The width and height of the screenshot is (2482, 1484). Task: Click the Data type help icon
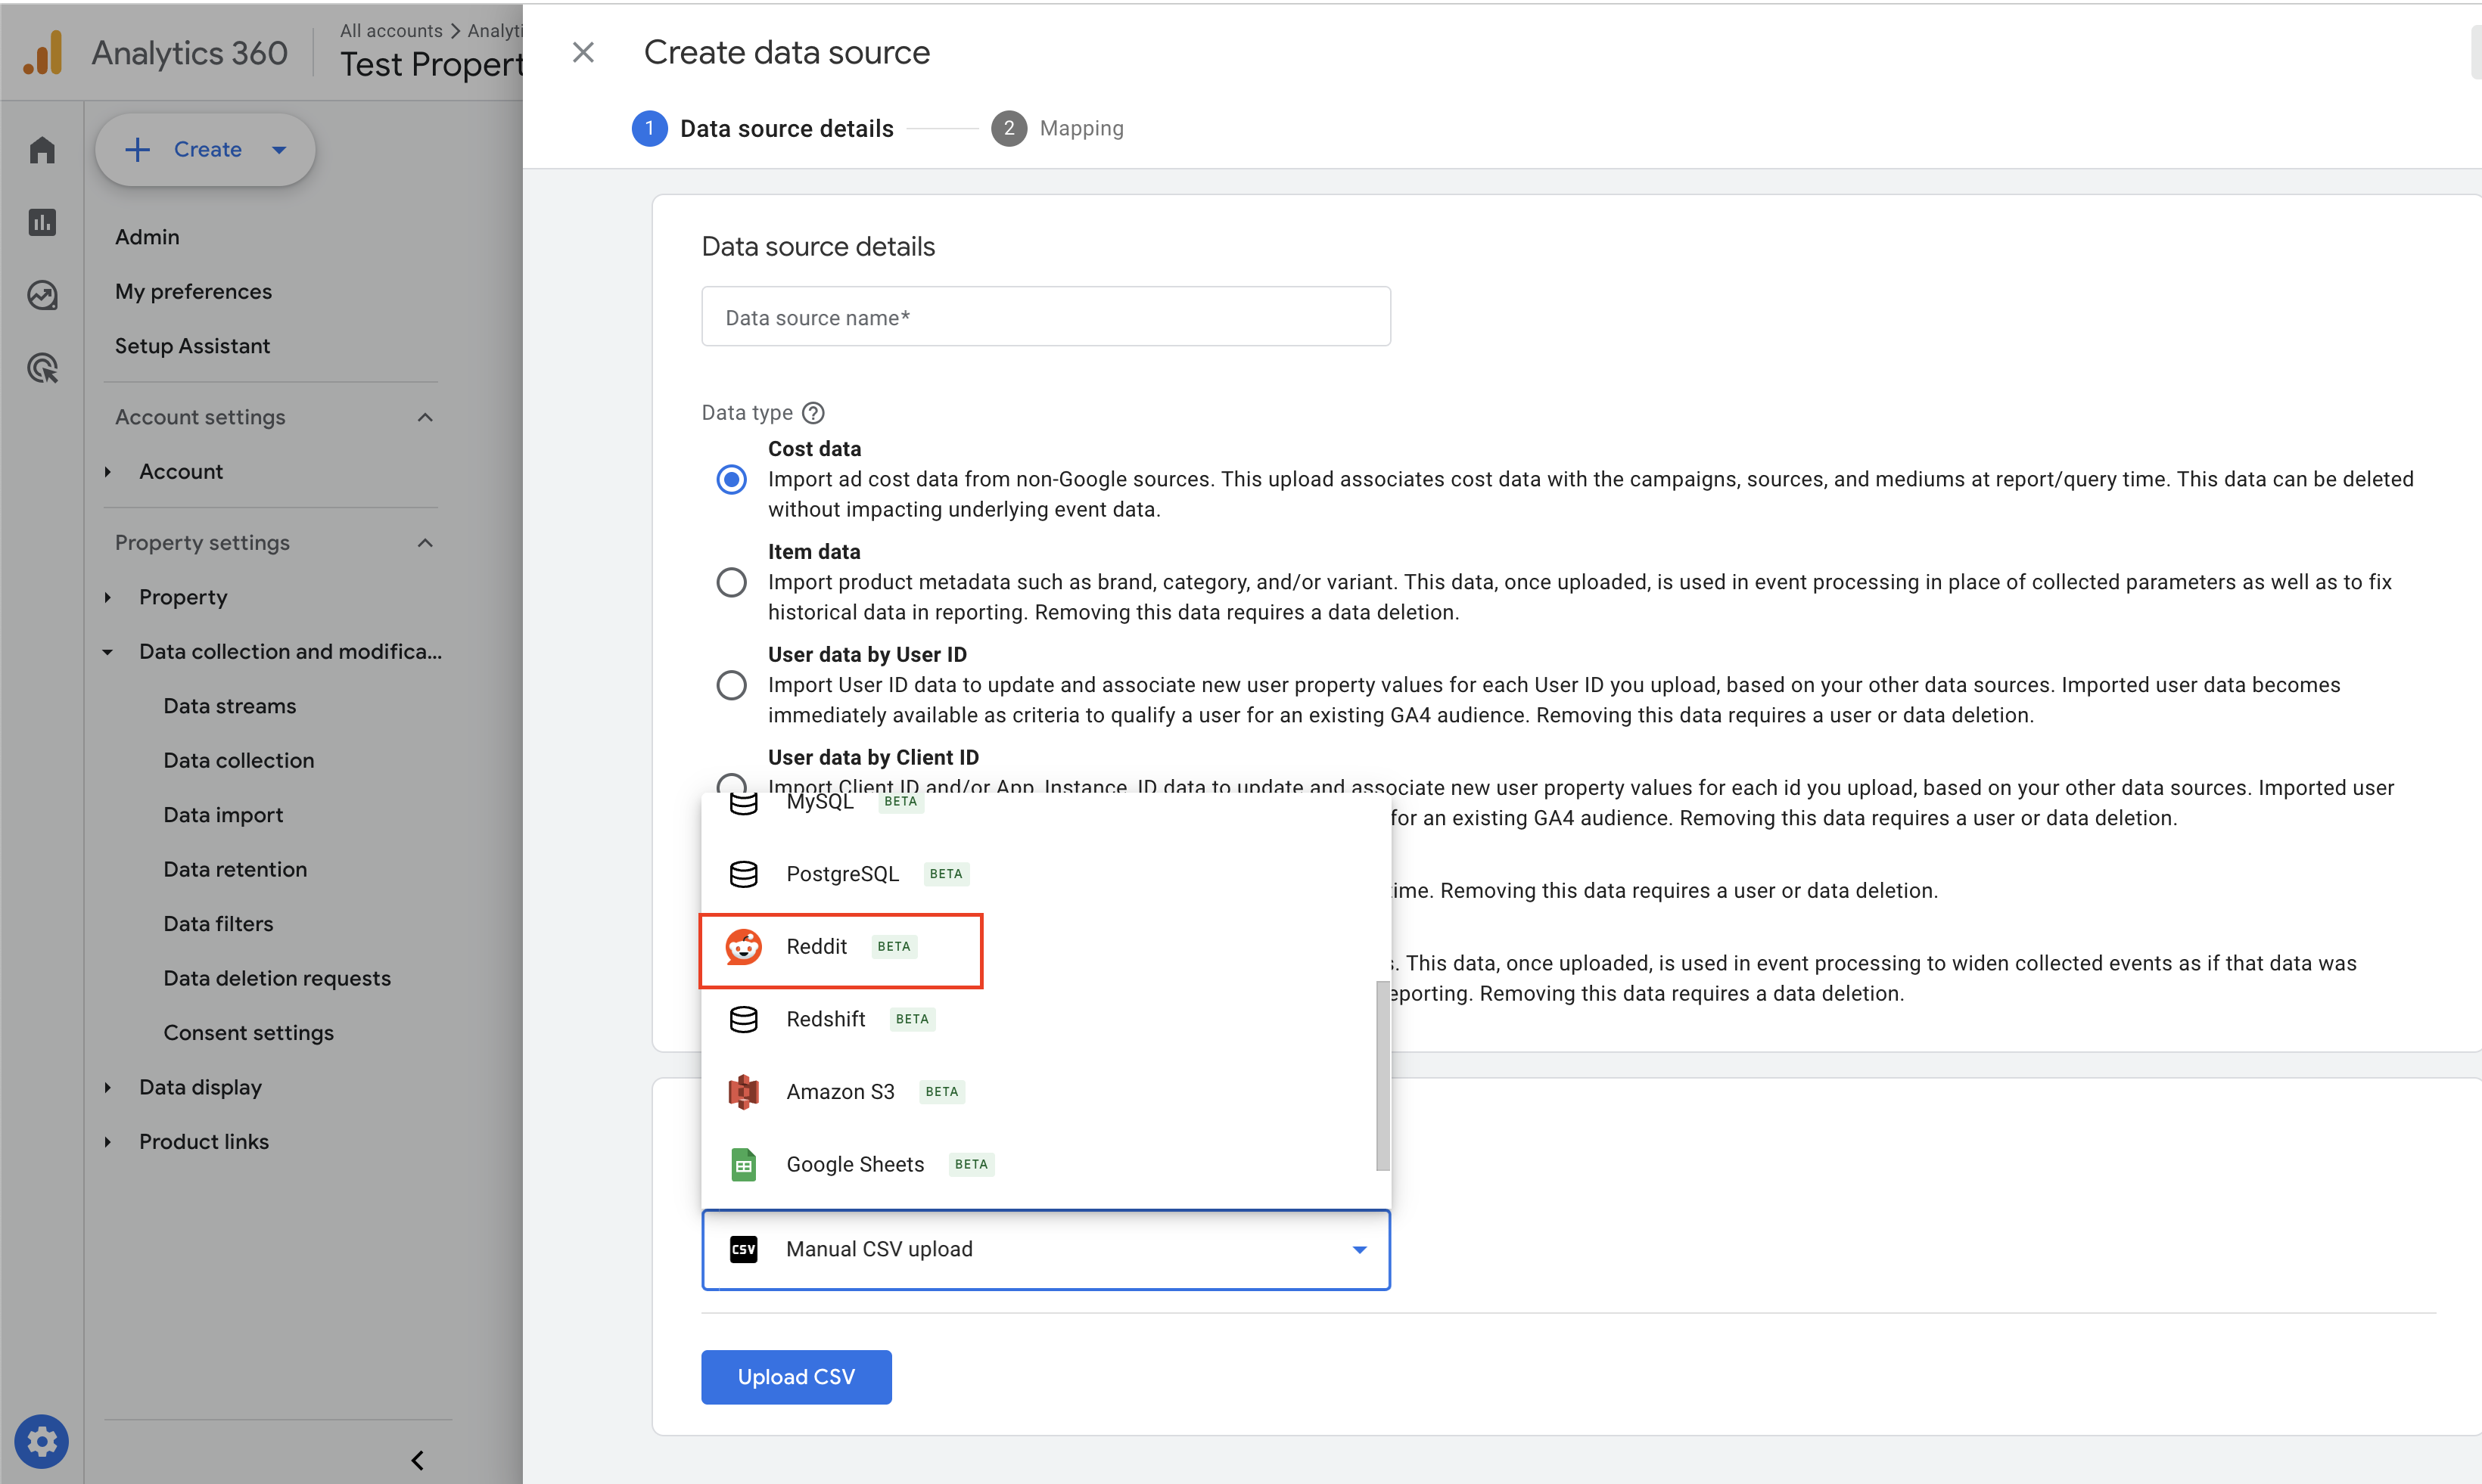tap(813, 413)
